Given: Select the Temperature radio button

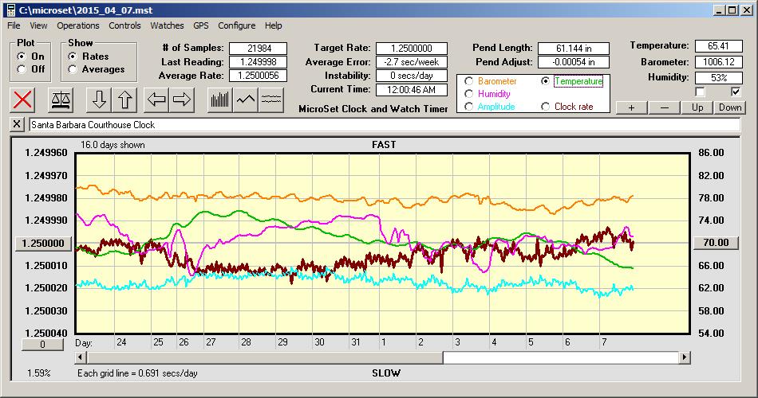Looking at the screenshot, I should [545, 81].
